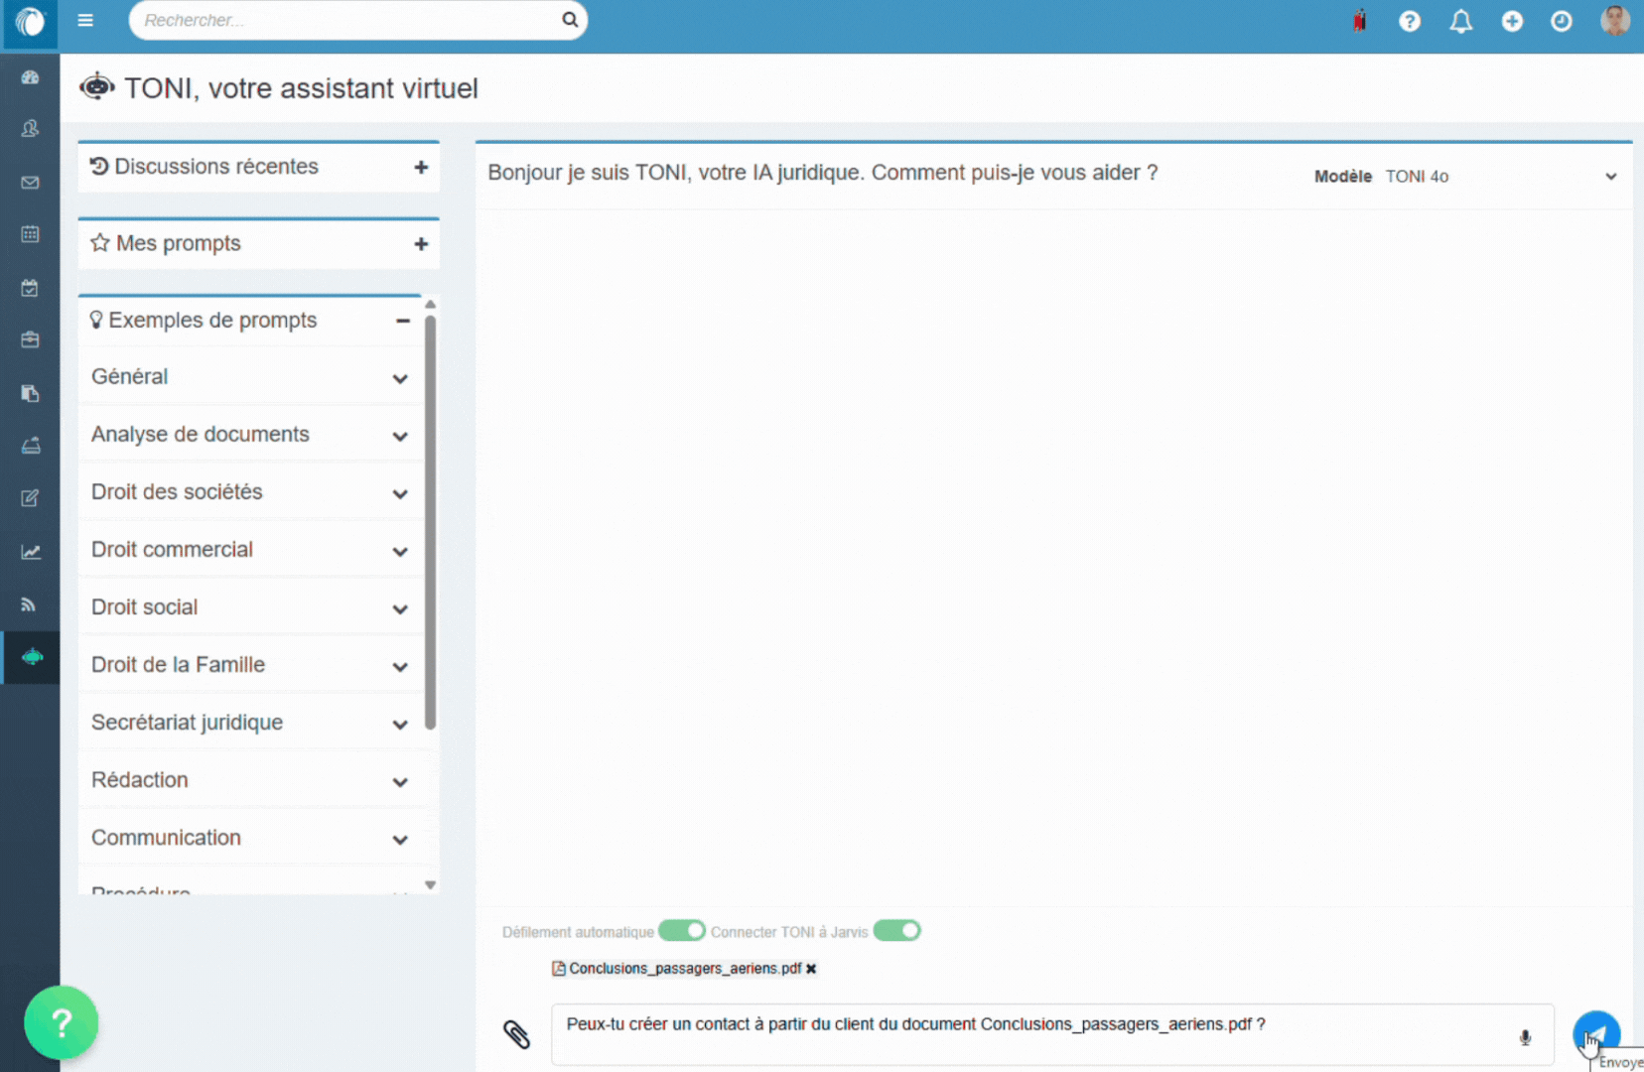The height and width of the screenshot is (1072, 1644).
Task: Remove the attached Conclusions_passagers_aeriens.pdf file
Action: click(x=811, y=969)
